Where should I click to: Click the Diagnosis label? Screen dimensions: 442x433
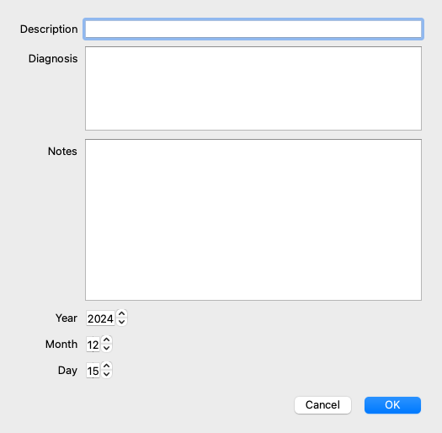[x=53, y=59]
